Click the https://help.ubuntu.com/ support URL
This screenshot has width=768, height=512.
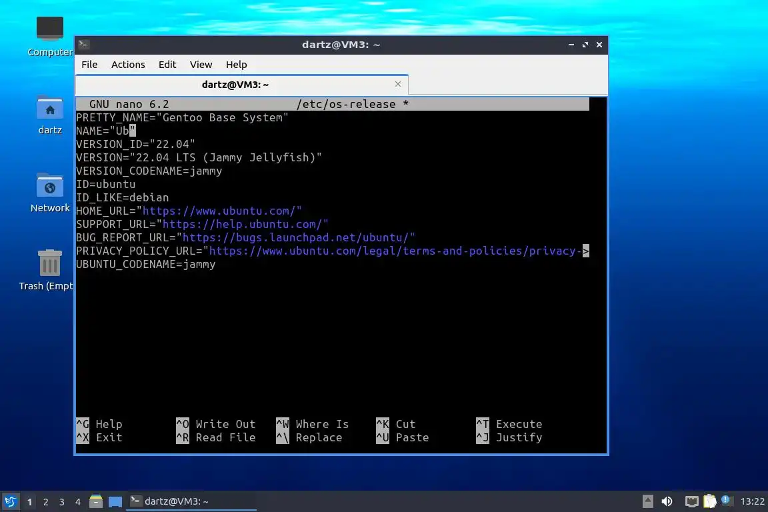243,224
